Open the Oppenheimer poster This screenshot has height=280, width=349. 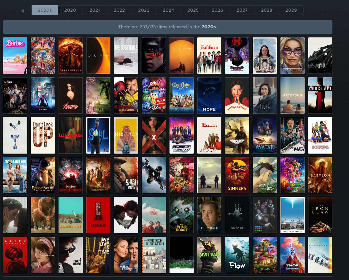[x=71, y=56]
